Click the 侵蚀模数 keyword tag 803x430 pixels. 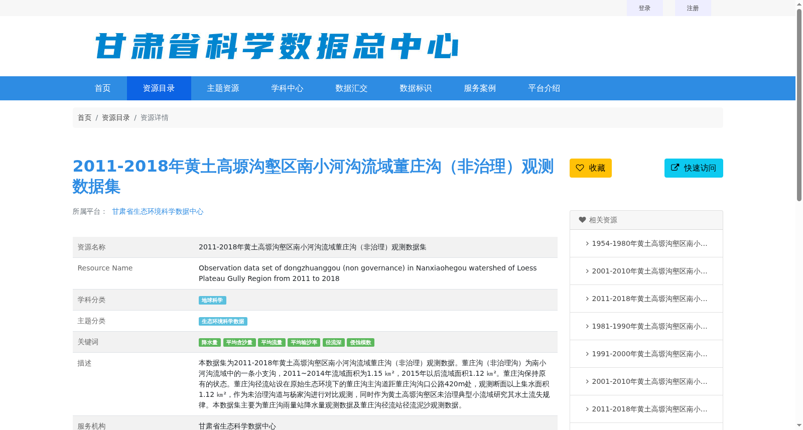360,342
